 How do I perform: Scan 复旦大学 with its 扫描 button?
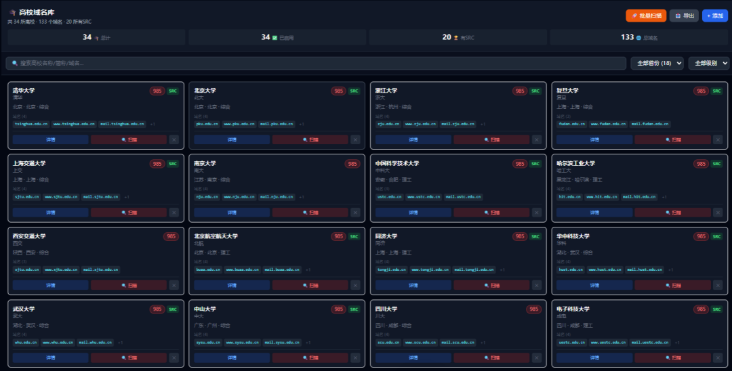pyautogui.click(x=673, y=139)
